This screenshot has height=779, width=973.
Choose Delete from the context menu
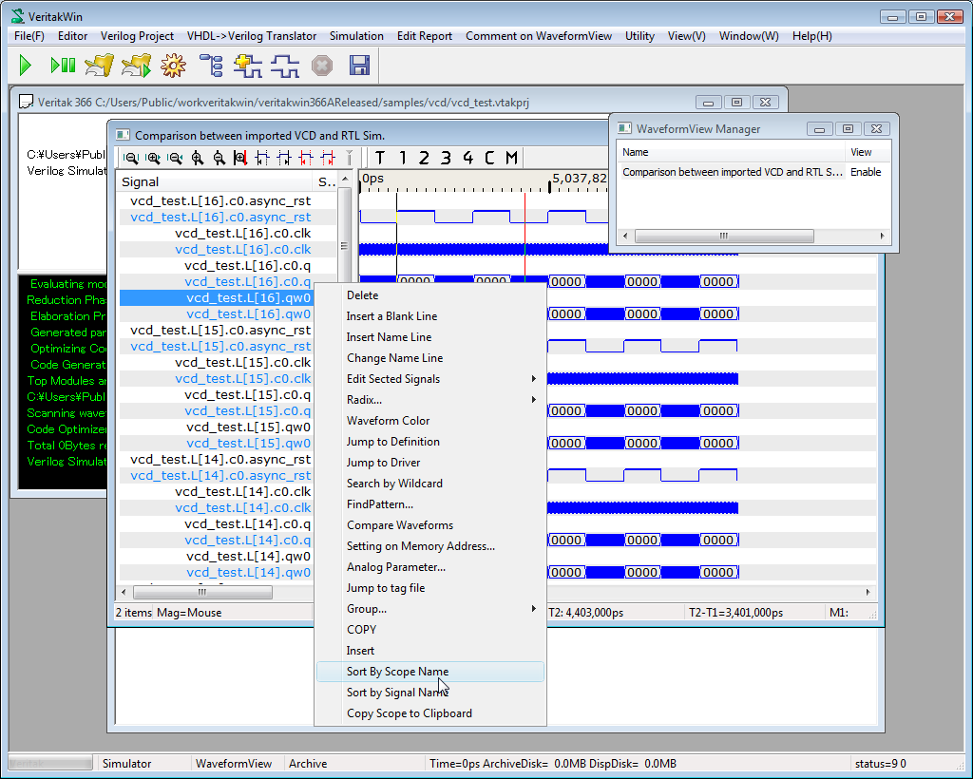[x=430, y=295]
